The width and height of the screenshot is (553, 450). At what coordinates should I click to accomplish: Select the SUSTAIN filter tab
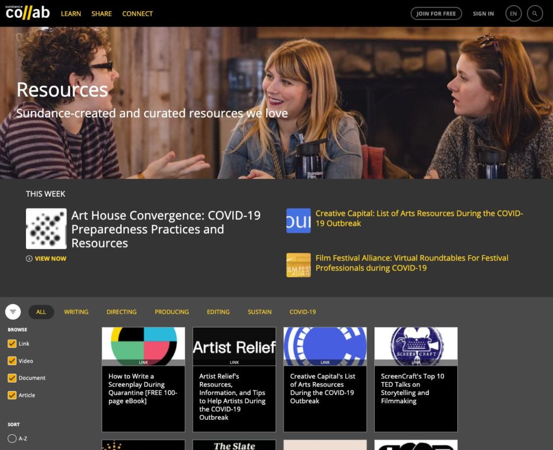point(260,312)
